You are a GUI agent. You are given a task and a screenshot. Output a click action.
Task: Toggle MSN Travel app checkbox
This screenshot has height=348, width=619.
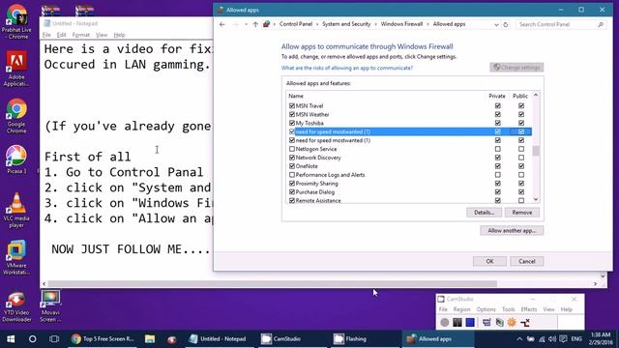(x=292, y=105)
